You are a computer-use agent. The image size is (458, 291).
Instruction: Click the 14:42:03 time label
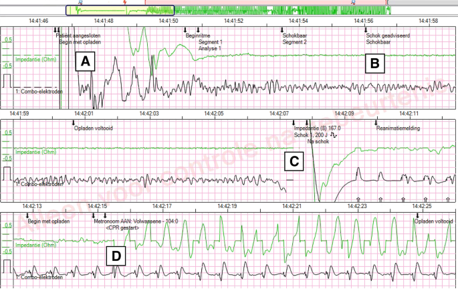click(x=149, y=113)
